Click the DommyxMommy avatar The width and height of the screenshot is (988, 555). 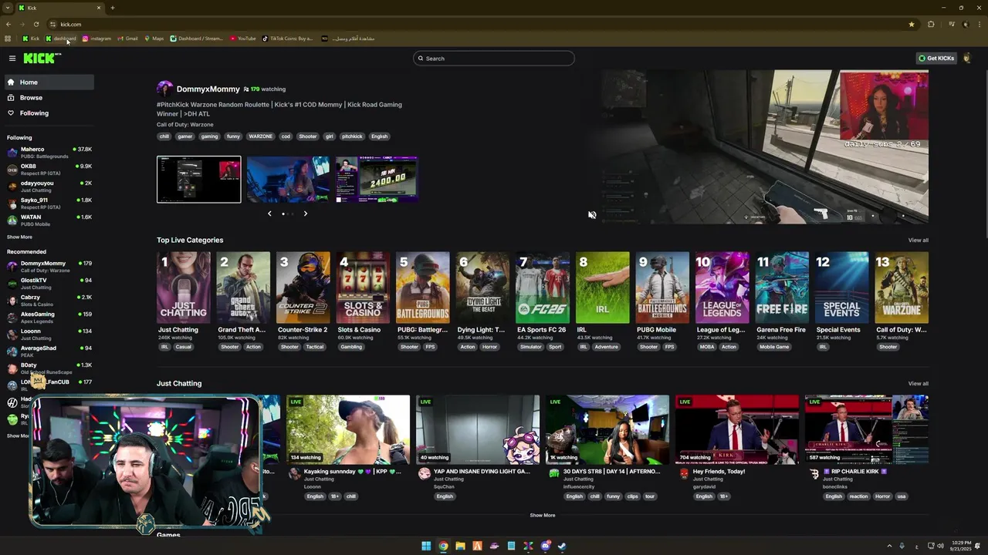164,89
